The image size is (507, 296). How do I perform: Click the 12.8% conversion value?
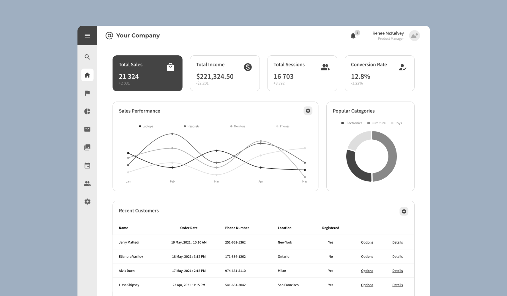(360, 76)
